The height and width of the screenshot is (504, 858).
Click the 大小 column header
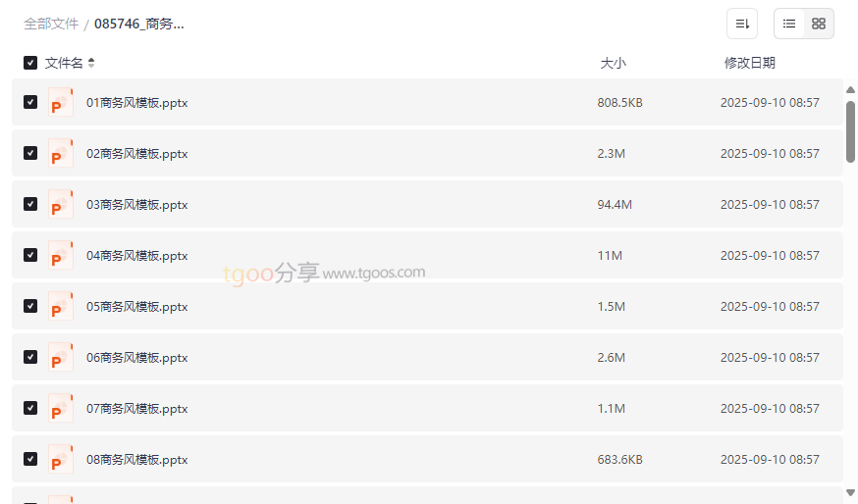click(613, 63)
